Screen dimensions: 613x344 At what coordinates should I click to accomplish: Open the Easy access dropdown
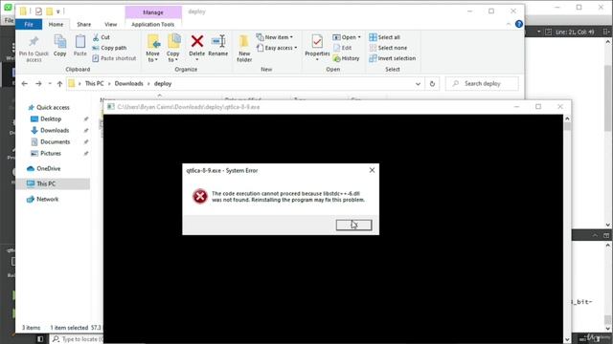point(277,48)
